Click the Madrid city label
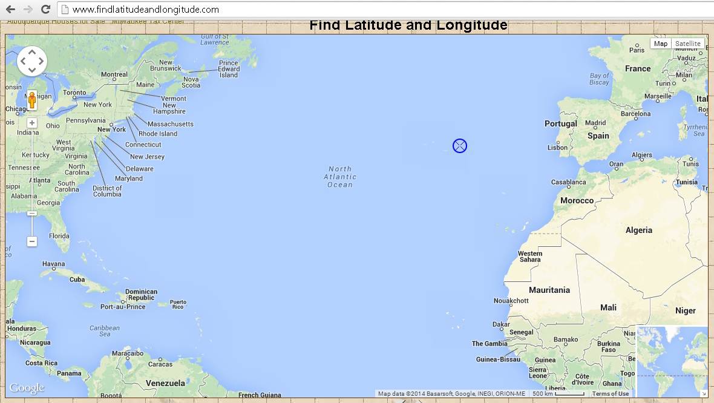This screenshot has width=714, height=403. click(595, 123)
